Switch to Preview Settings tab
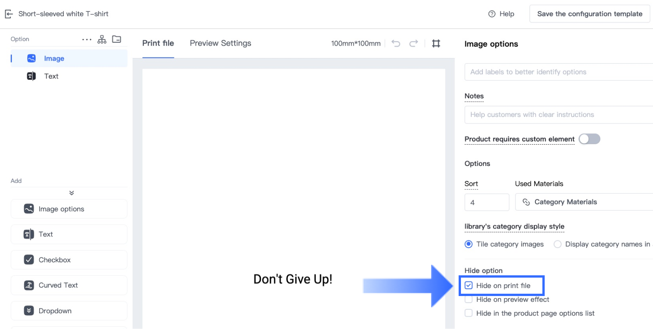Image resolution: width=653 pixels, height=329 pixels. (220, 43)
